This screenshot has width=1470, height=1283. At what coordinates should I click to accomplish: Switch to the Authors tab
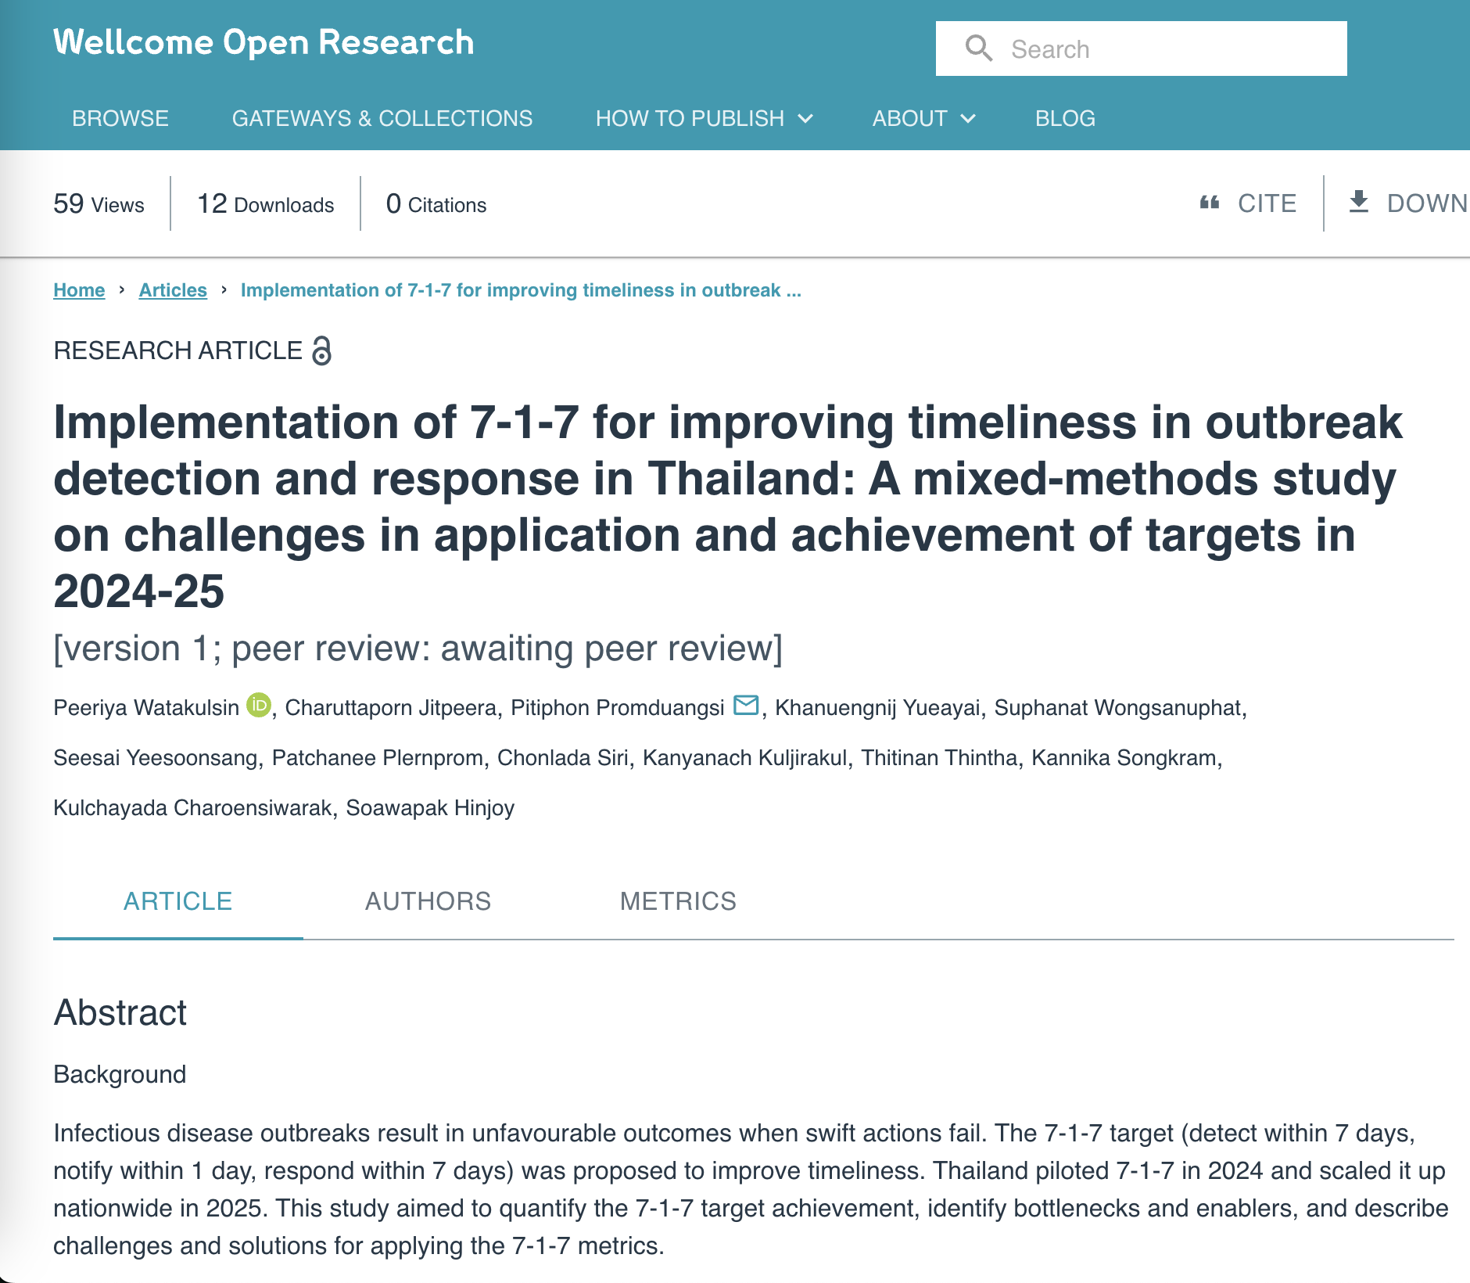tap(428, 901)
